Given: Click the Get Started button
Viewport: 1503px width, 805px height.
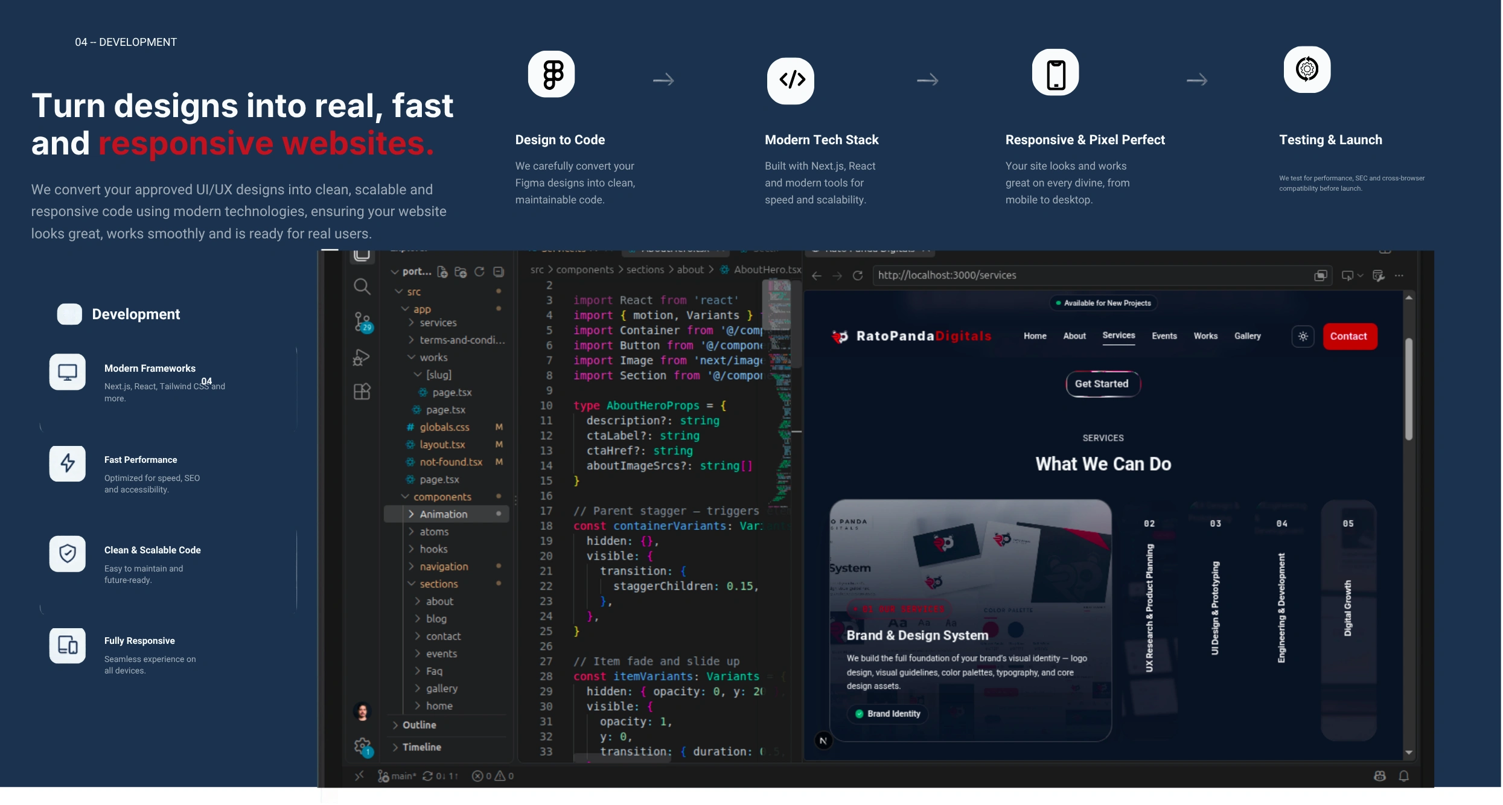Looking at the screenshot, I should coord(1102,384).
